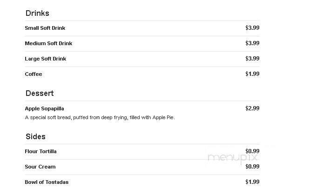
Task: Click the Apple Sopapilla $2.99 price
Action: coord(252,108)
